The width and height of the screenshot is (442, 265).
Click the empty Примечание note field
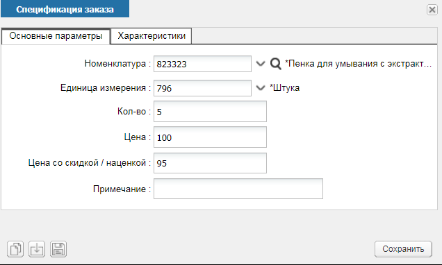pyautogui.click(x=238, y=189)
